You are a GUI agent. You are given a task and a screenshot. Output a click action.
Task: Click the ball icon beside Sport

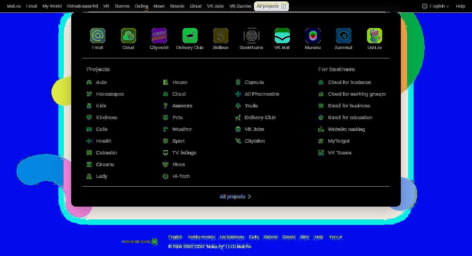coord(166,141)
